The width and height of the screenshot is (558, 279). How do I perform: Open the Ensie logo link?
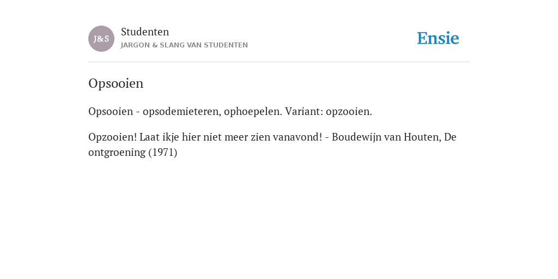pos(438,38)
